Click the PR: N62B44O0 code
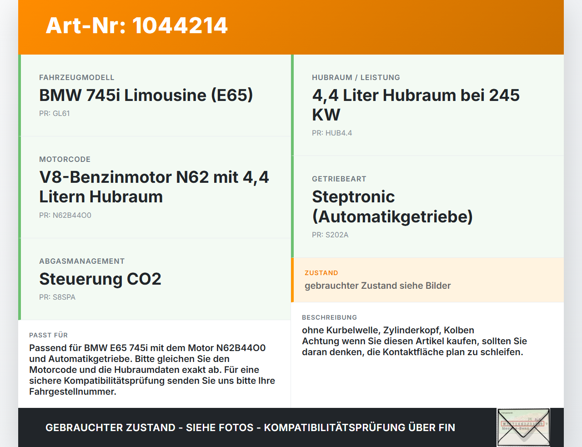 click(65, 215)
